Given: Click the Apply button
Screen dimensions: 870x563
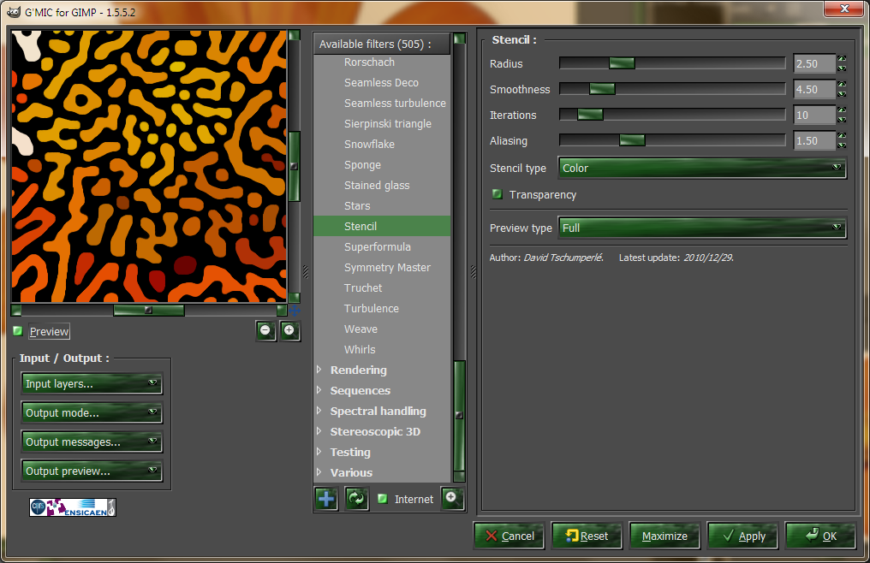Looking at the screenshot, I should tap(742, 536).
